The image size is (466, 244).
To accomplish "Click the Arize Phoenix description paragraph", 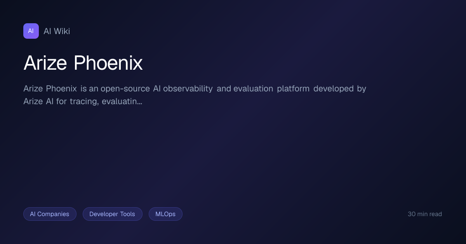I will pyautogui.click(x=195, y=95).
